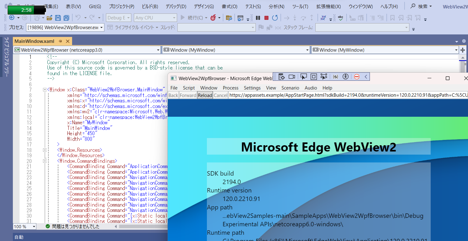Click the Back button in WebView2WpfBrowser
Image resolution: width=468 pixels, height=241 pixels.
pyautogui.click(x=173, y=95)
